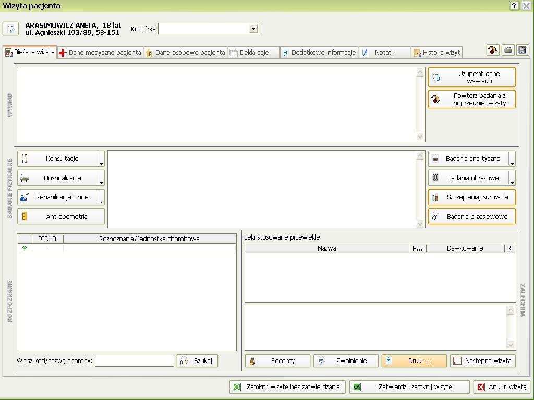Image resolution: width=534 pixels, height=400 pixels.
Task: Click Zalecenia scrollbar up arrow
Action: tap(511, 310)
